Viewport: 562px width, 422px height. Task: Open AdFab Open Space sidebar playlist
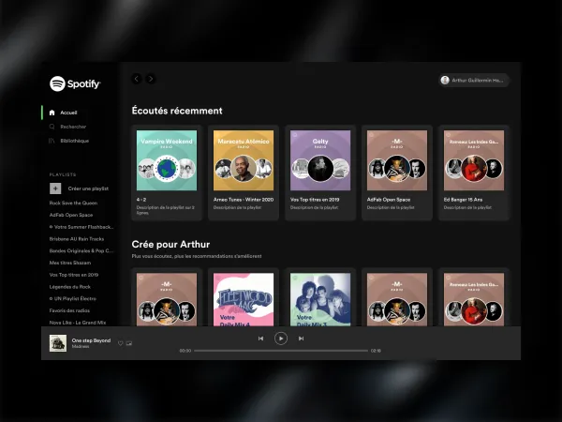point(71,215)
